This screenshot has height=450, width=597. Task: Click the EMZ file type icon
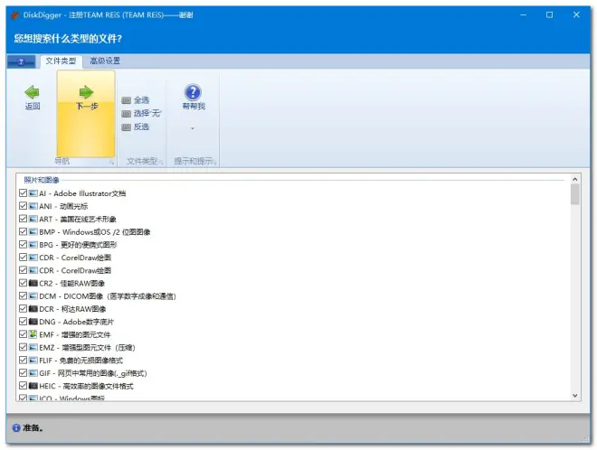[x=33, y=347]
